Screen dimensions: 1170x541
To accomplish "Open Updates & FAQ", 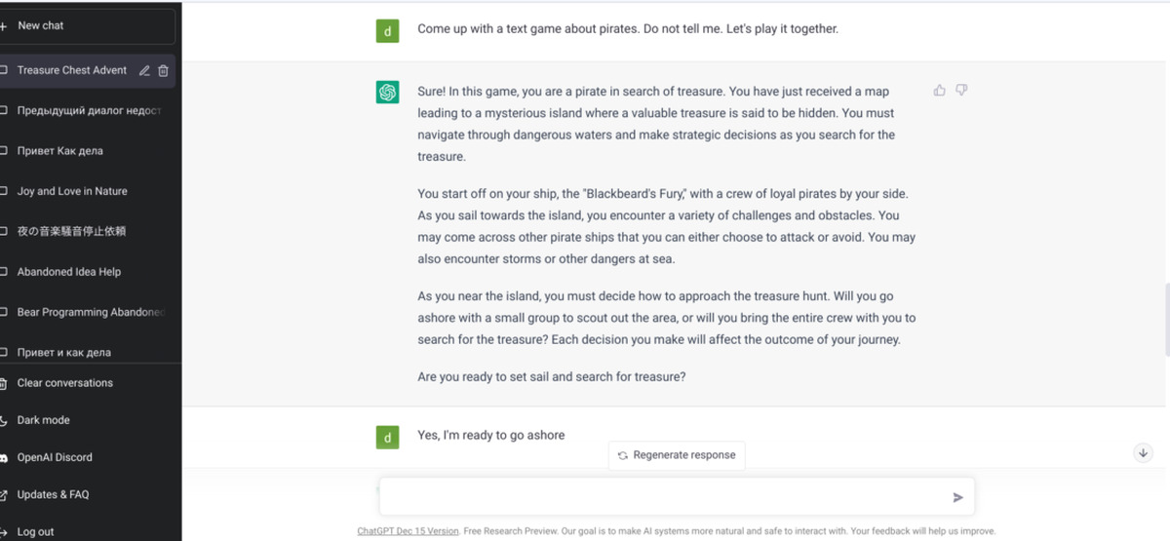I will tap(53, 494).
